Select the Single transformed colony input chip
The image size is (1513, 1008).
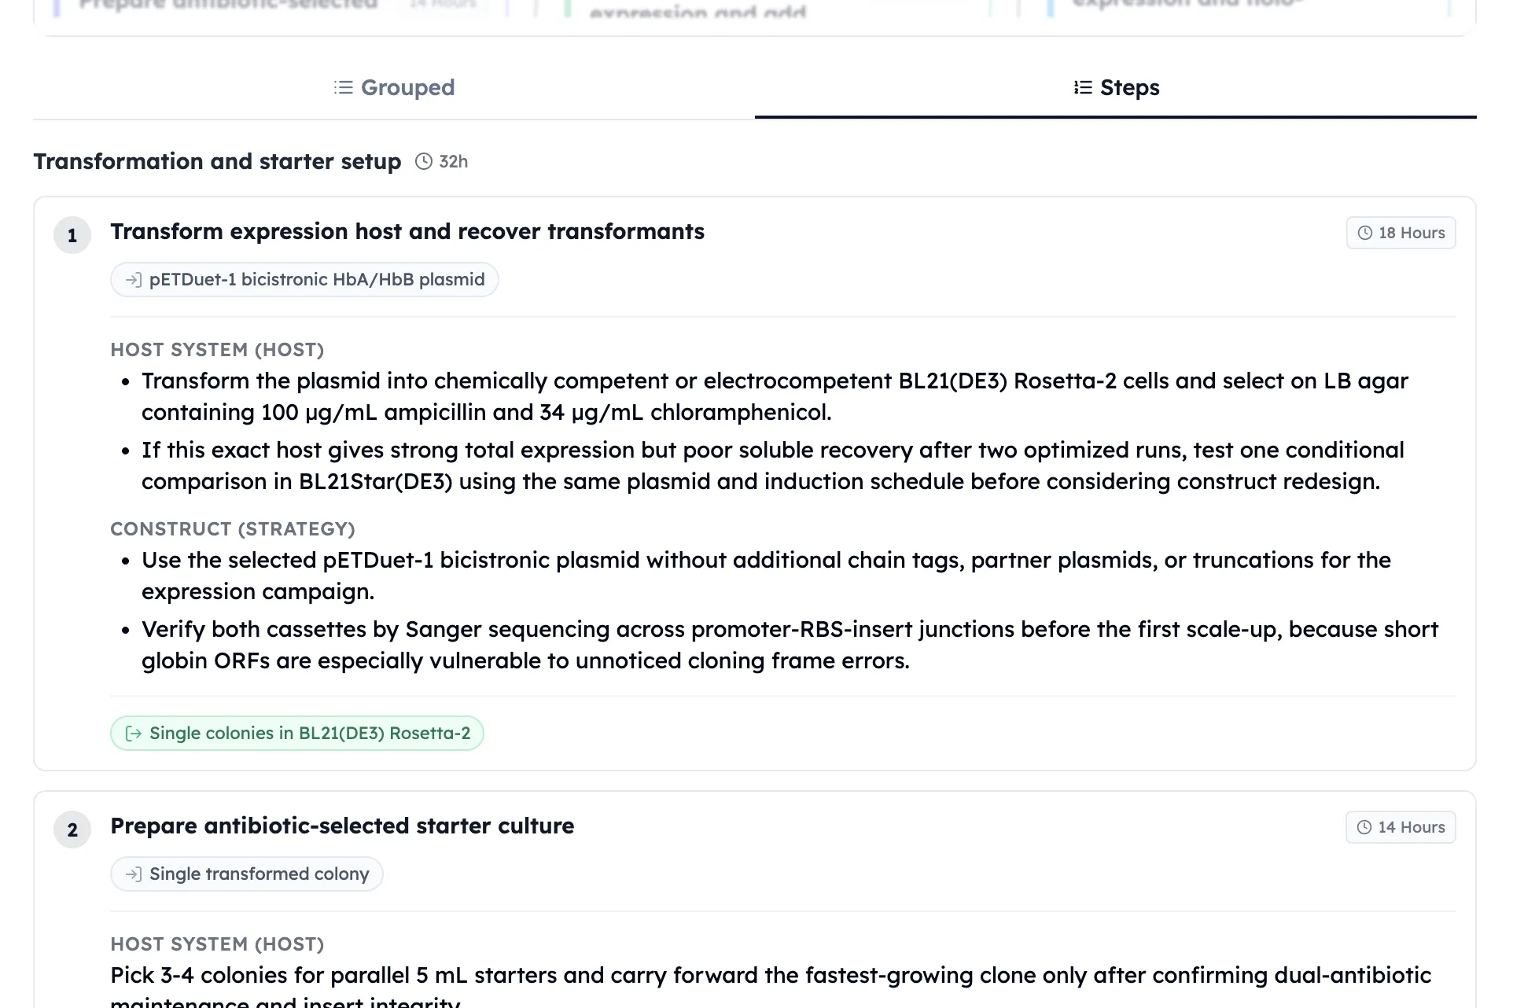[247, 874]
